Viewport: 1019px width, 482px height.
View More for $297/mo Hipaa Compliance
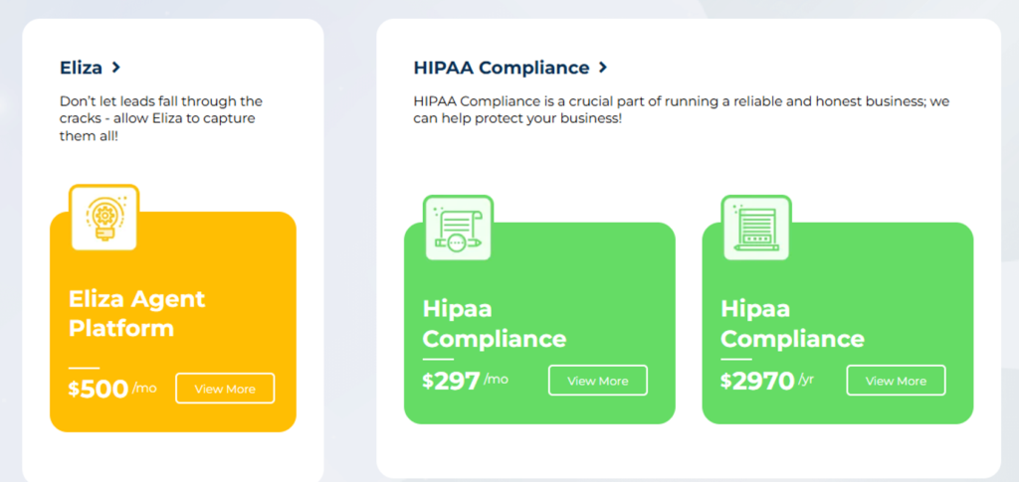598,381
